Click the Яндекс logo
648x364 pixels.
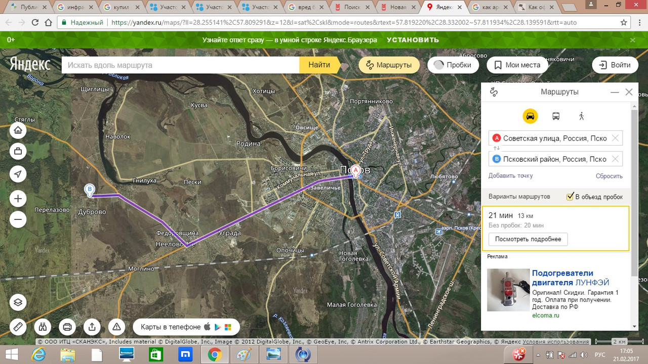pyautogui.click(x=30, y=65)
